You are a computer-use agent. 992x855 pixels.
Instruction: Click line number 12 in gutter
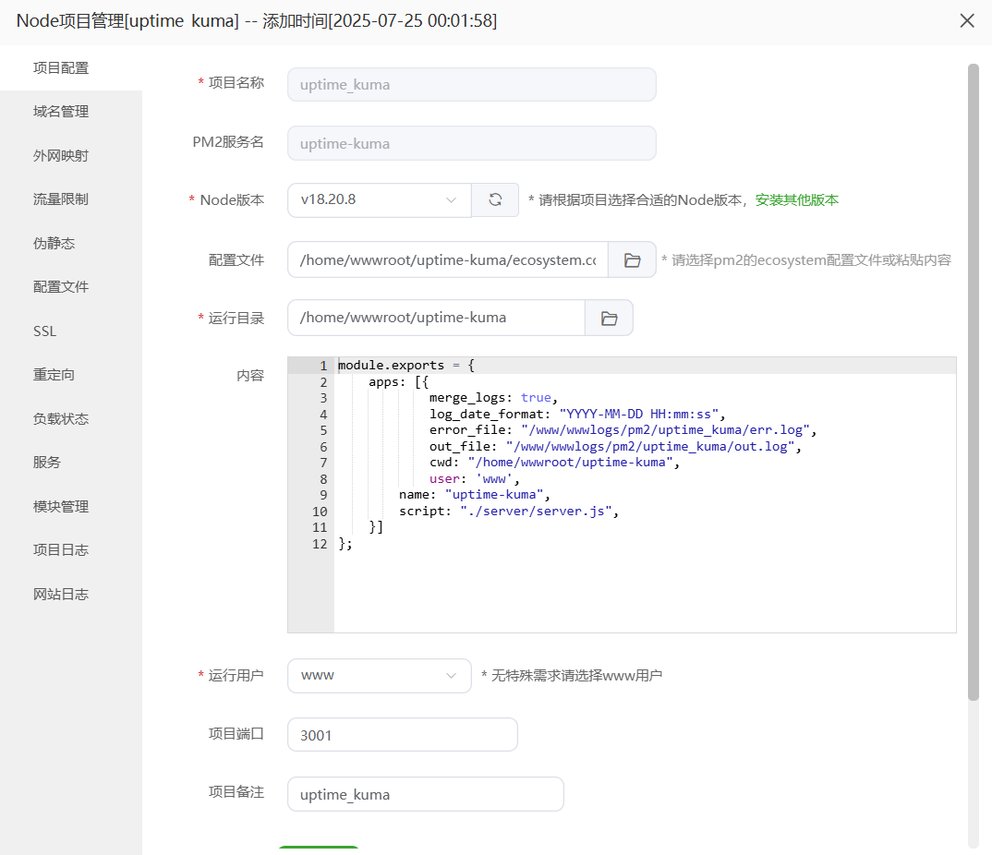320,544
